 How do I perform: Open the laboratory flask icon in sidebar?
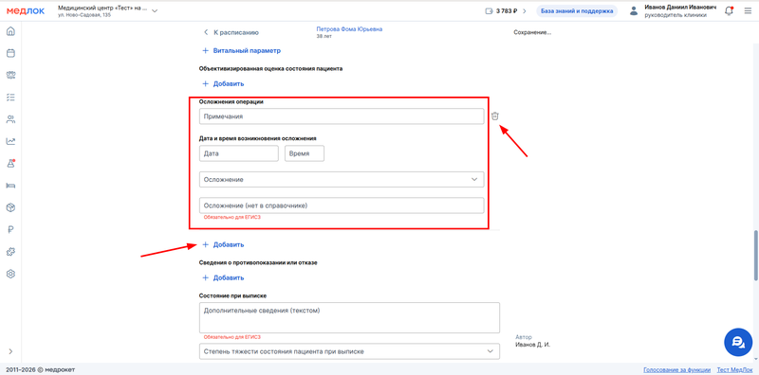tap(10, 163)
